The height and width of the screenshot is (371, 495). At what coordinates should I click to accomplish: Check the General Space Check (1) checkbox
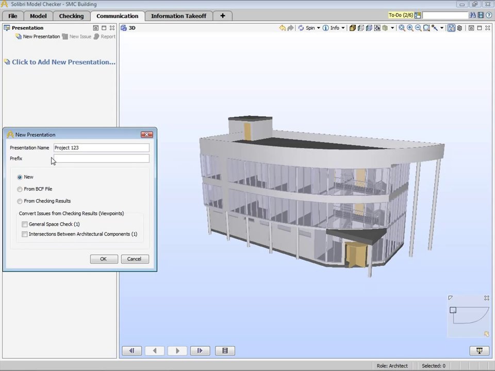point(25,224)
